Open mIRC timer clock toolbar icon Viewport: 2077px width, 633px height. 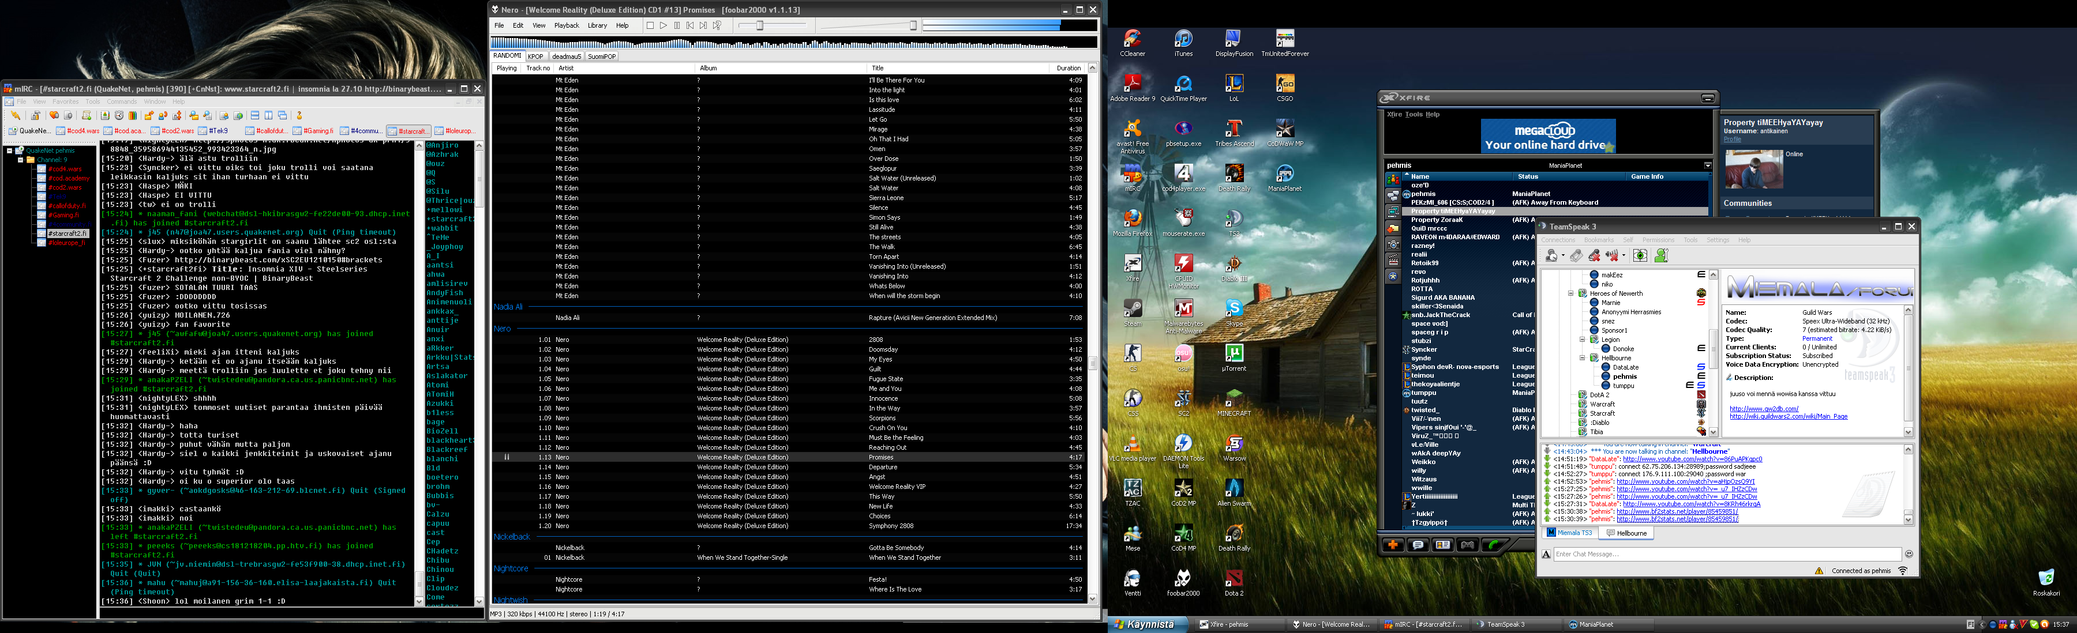119,115
